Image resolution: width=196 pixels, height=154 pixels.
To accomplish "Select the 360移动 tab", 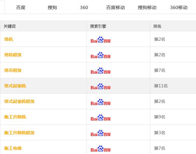I will pyautogui.click(x=179, y=8).
